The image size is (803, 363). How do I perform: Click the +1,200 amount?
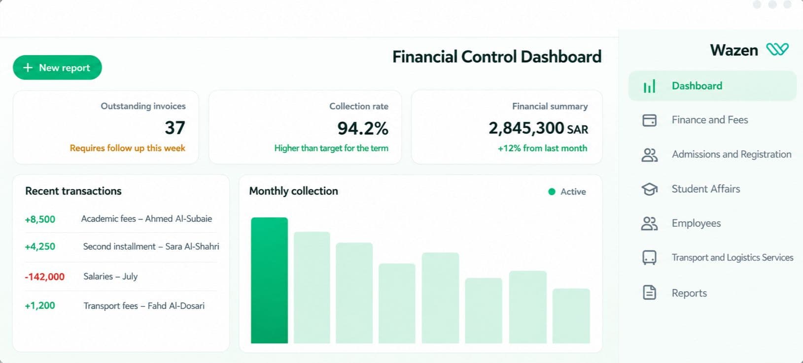pyautogui.click(x=40, y=305)
